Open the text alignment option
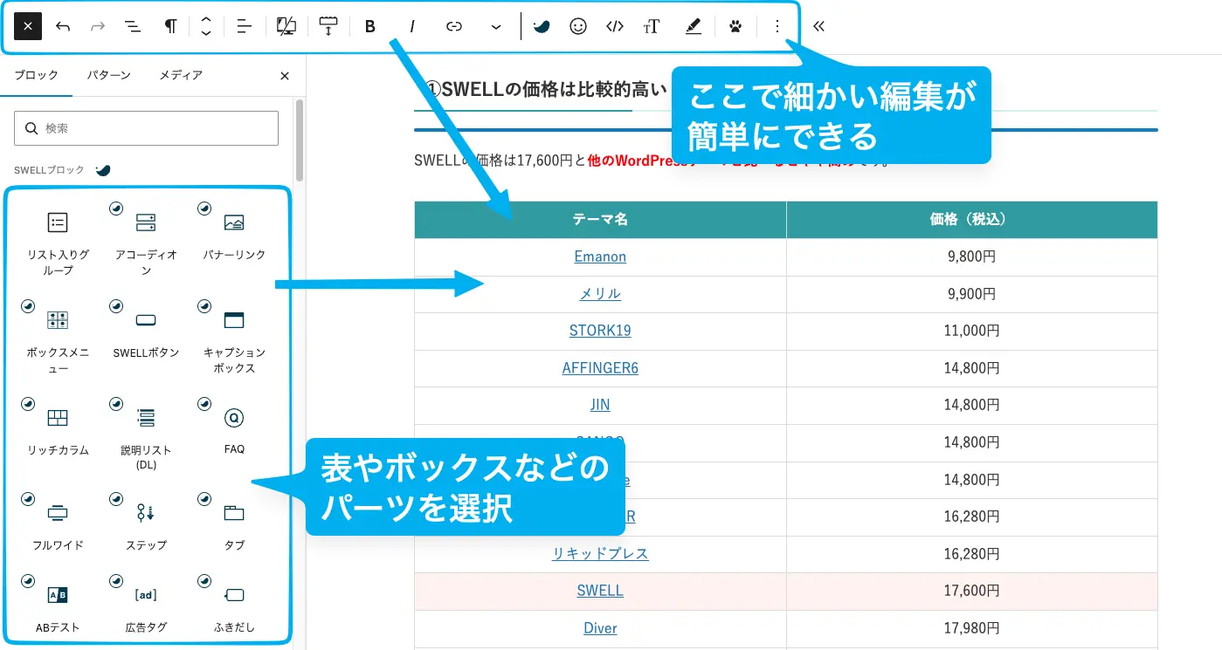Image resolution: width=1222 pixels, height=650 pixels. [x=244, y=26]
